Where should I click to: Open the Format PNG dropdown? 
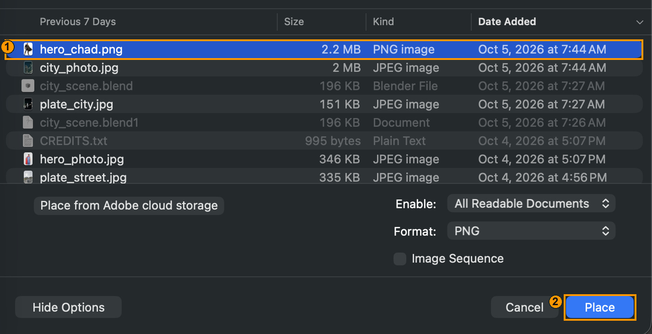pos(531,231)
